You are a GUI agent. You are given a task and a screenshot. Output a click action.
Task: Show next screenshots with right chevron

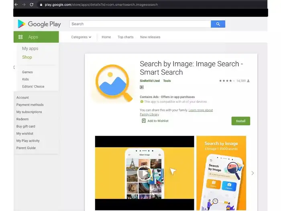(252, 173)
